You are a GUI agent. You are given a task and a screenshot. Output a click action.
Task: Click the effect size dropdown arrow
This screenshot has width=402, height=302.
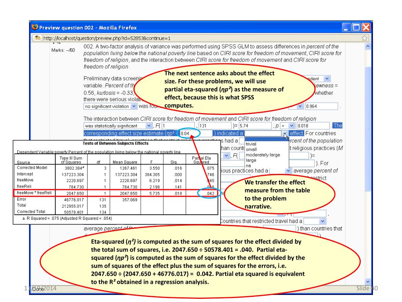tap(285, 134)
